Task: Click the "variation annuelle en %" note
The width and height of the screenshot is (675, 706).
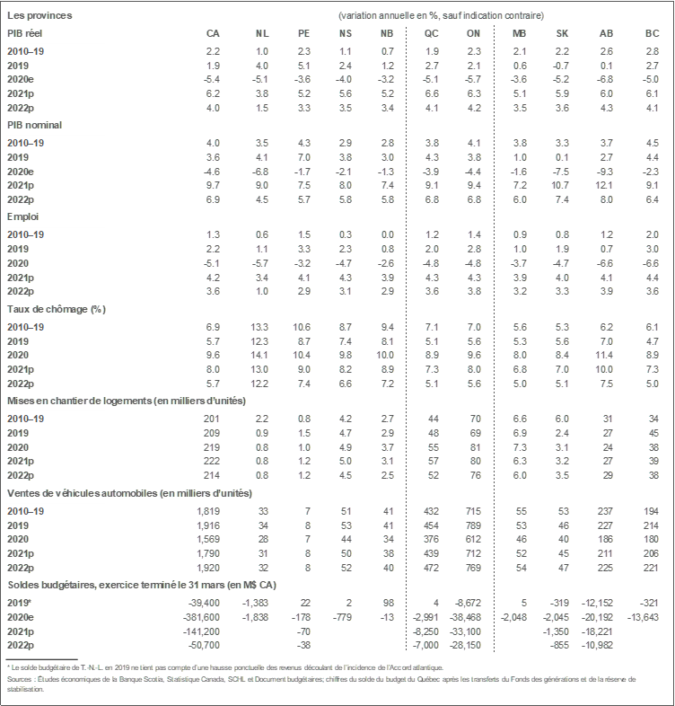Action: coord(441,15)
